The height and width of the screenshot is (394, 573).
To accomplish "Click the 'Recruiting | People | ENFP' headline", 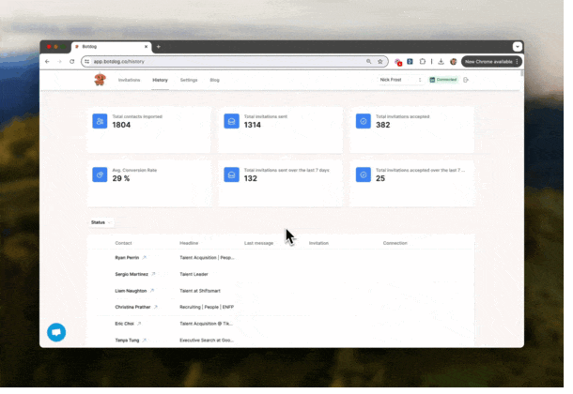I will [x=207, y=307].
